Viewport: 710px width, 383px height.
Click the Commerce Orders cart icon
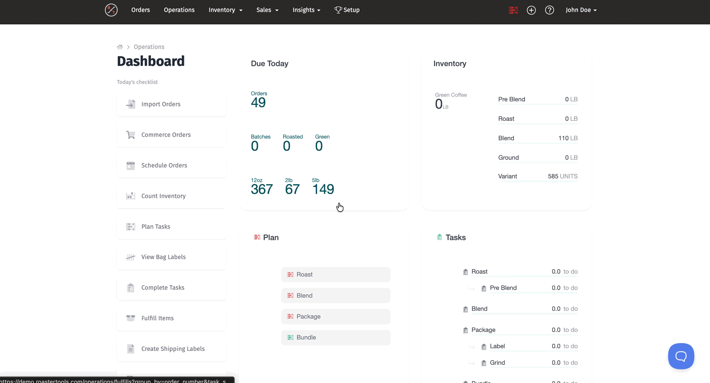click(131, 135)
